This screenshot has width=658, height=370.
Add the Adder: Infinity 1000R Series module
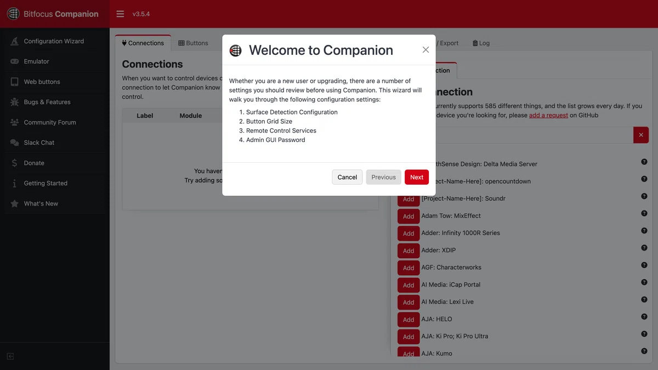tap(409, 234)
